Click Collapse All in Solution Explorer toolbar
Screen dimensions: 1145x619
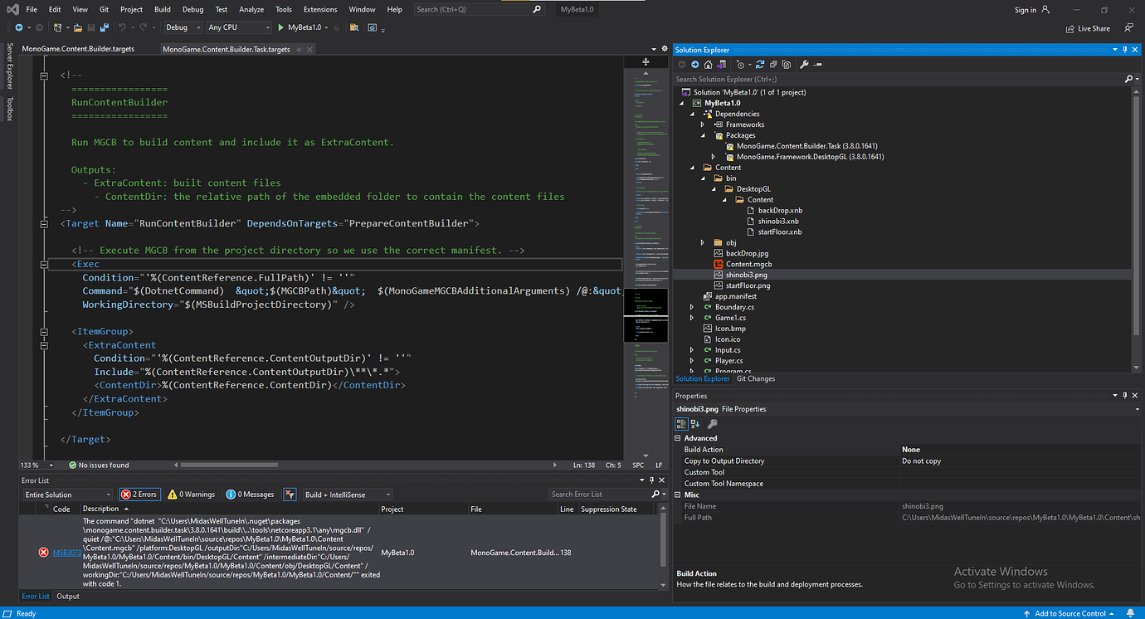[772, 65]
